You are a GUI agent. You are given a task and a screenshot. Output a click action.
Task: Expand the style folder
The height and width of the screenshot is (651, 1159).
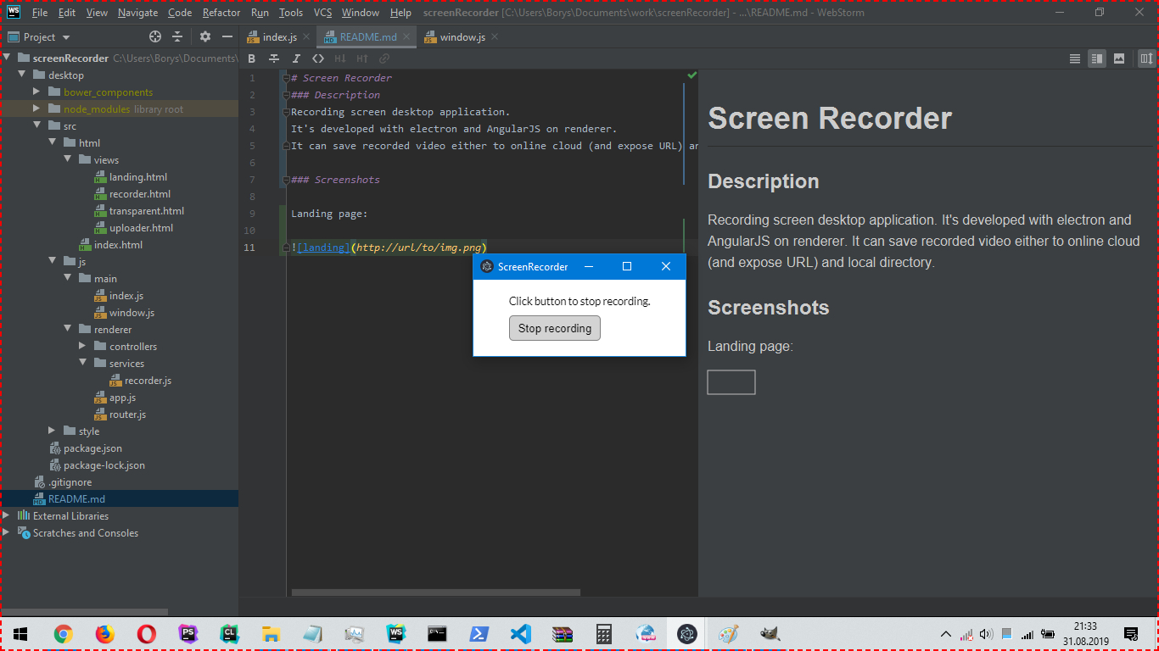52,431
